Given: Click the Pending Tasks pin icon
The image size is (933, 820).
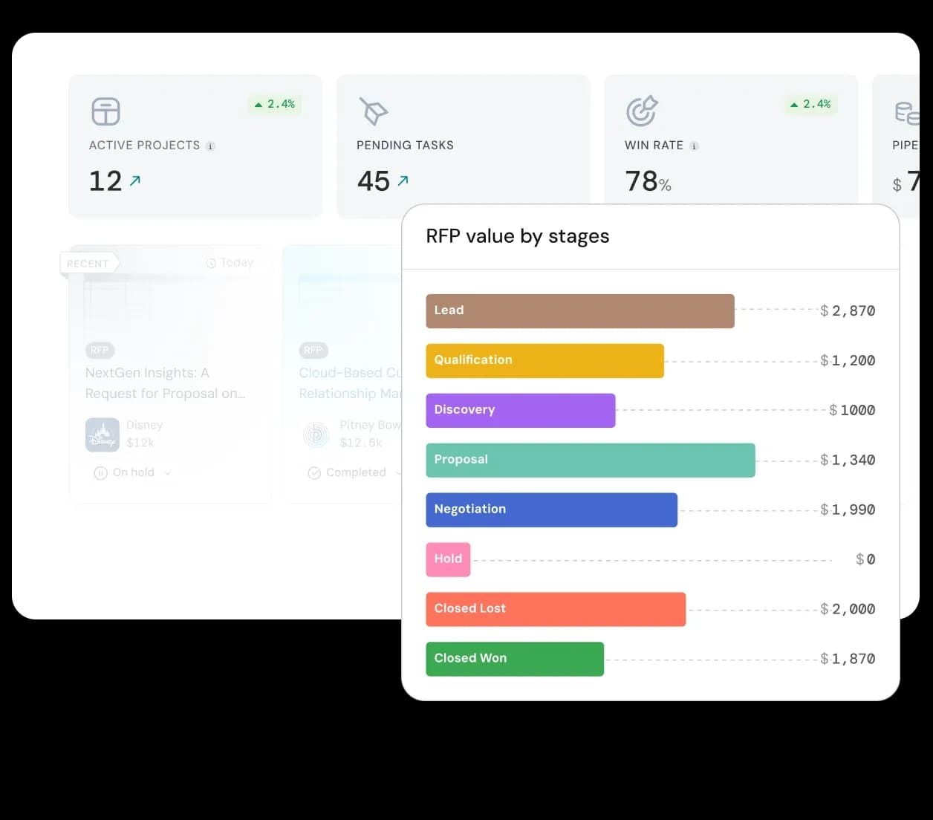Looking at the screenshot, I should 373,111.
